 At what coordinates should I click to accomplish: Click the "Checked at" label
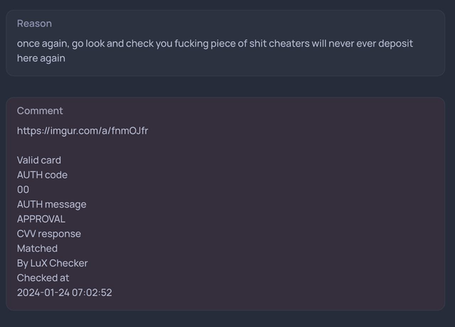point(43,278)
